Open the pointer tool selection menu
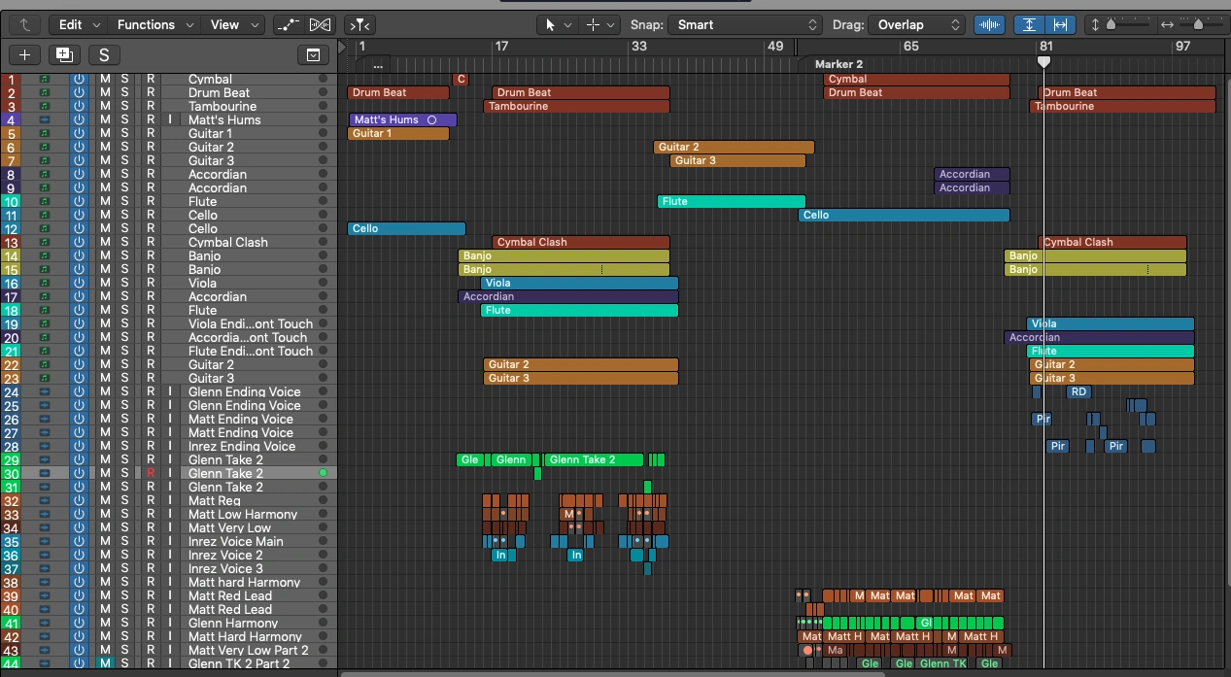 coord(557,24)
